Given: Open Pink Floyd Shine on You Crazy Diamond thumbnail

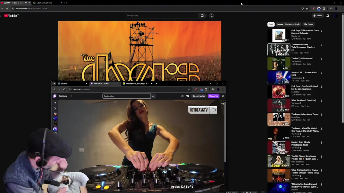Looking at the screenshot, I should pos(279,35).
